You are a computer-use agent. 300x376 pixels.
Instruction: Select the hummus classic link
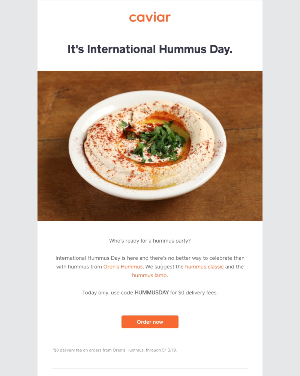coord(204,267)
